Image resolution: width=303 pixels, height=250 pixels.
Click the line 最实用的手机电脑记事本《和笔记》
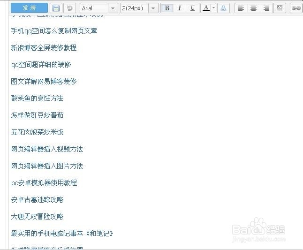(x=62, y=234)
